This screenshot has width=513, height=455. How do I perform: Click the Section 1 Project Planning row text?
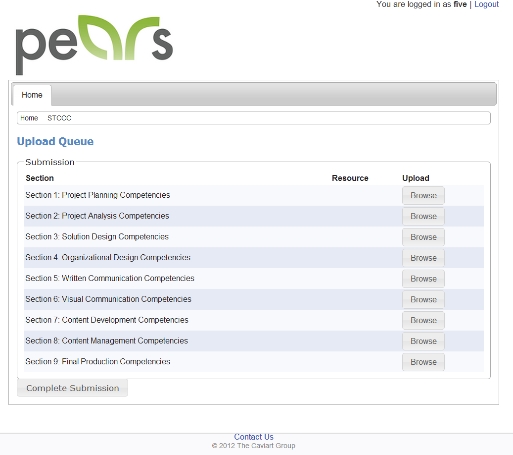coord(98,195)
